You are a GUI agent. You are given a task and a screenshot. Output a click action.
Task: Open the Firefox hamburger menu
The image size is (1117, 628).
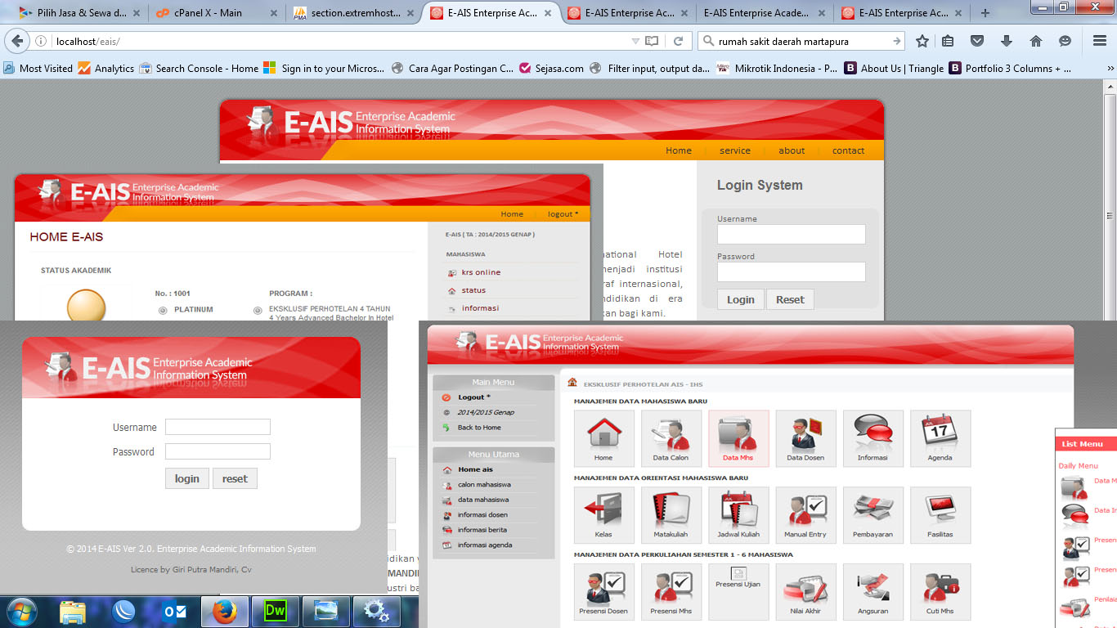tap(1099, 41)
